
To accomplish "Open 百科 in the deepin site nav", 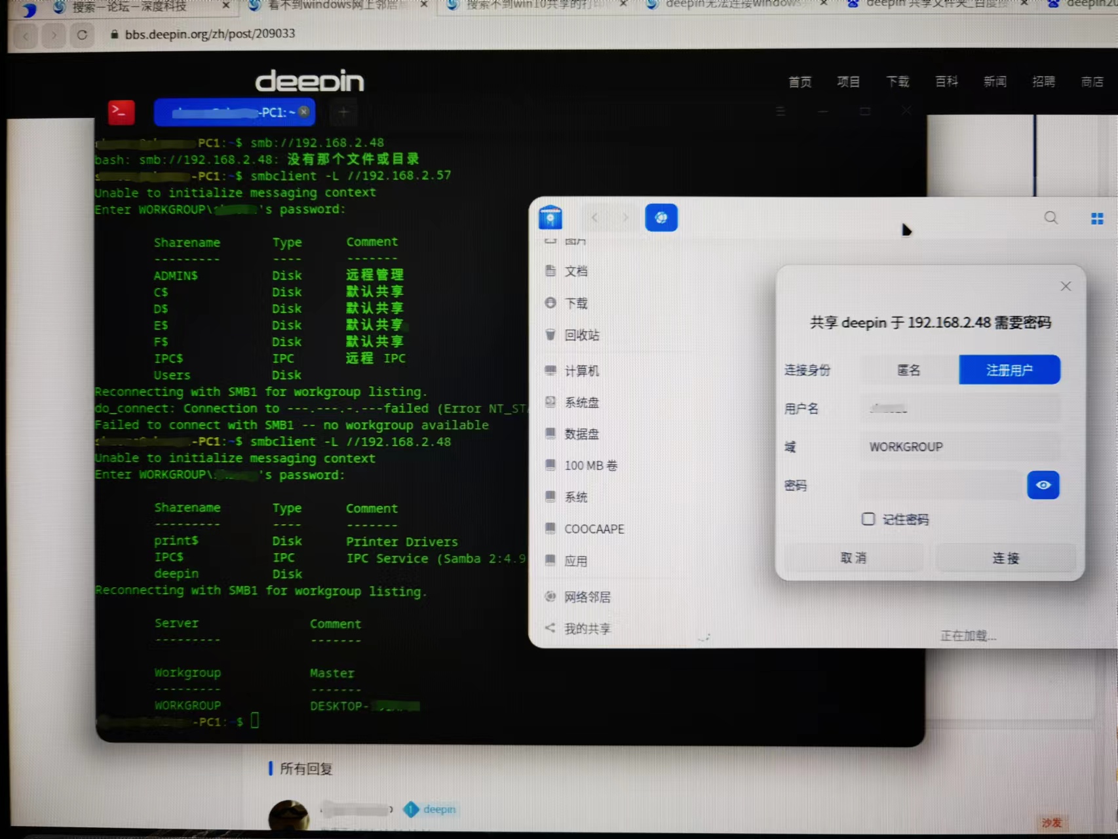I will point(946,82).
